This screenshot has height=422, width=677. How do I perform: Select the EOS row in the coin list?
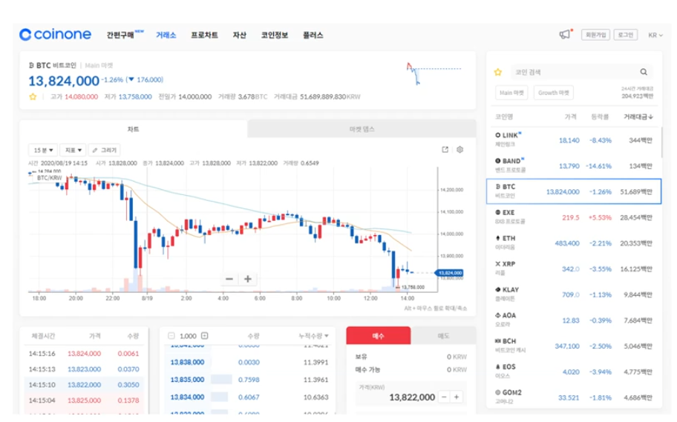[x=573, y=372]
